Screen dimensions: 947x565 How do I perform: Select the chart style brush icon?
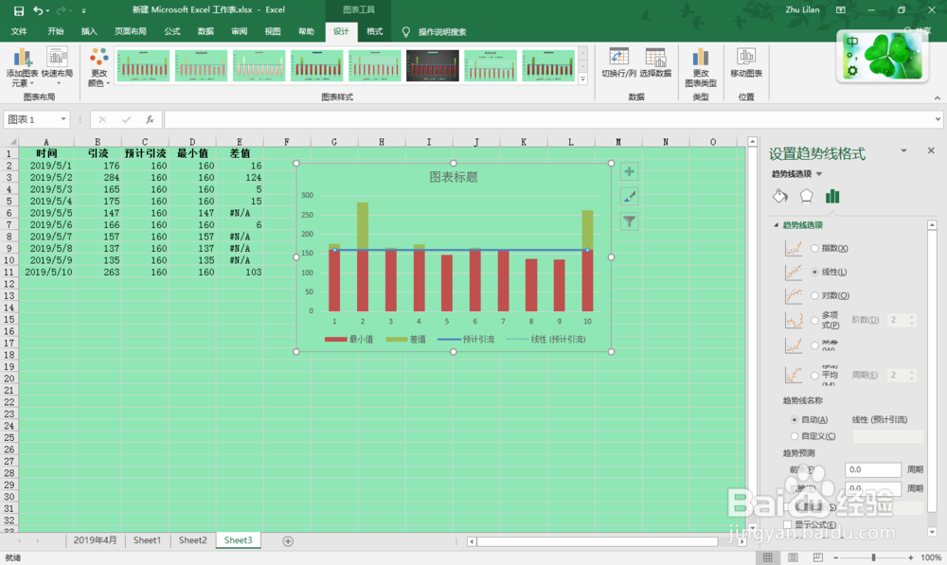629,197
